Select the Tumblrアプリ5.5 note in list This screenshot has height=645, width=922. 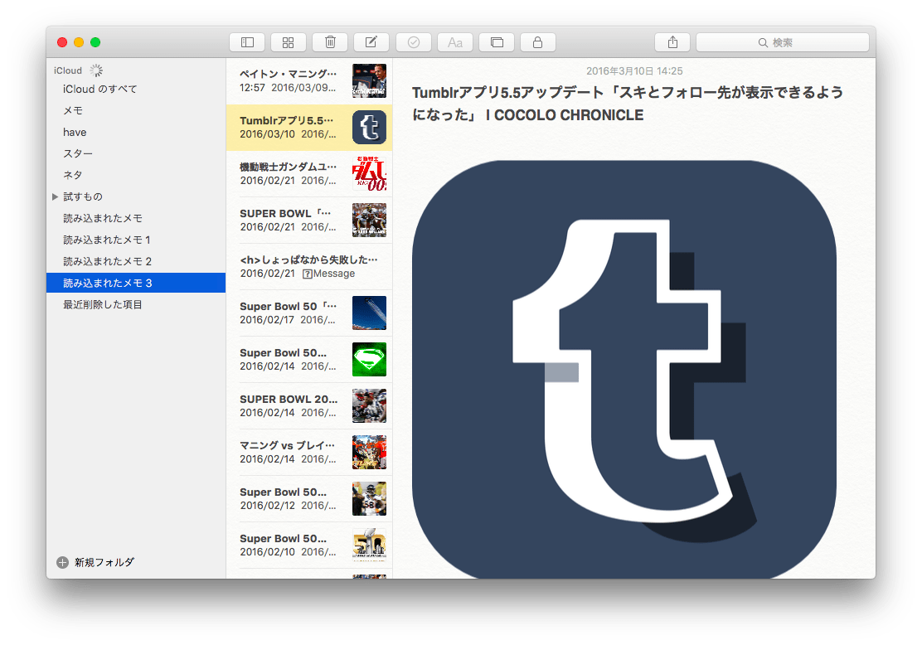[309, 128]
